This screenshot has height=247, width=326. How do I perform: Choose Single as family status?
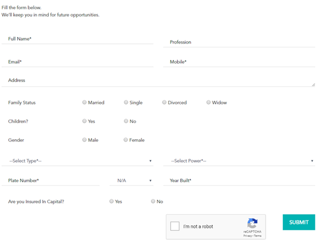tap(126, 102)
